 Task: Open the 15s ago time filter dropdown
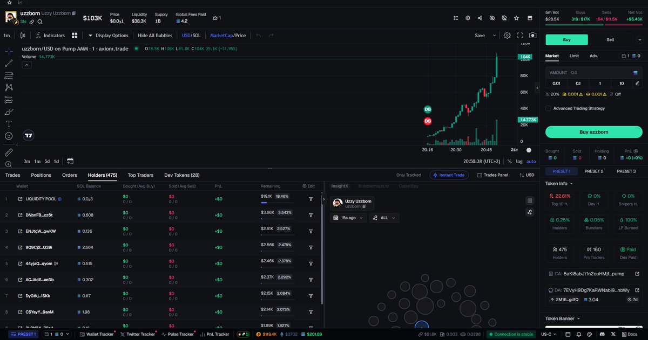tap(348, 218)
